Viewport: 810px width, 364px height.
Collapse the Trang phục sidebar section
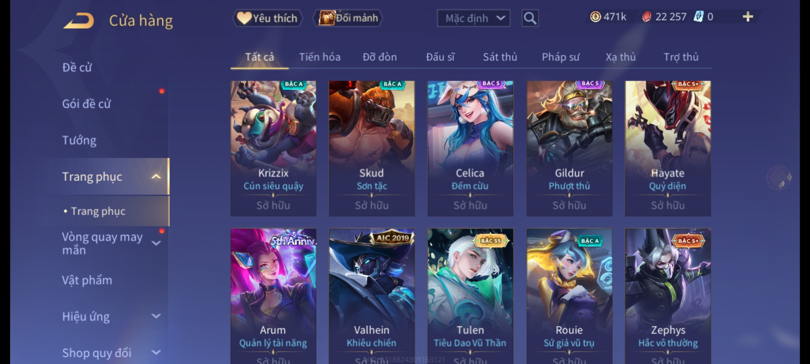click(156, 176)
